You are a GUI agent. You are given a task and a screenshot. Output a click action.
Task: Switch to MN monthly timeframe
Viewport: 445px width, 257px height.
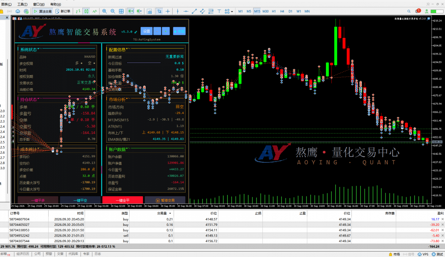pyautogui.click(x=307, y=11)
